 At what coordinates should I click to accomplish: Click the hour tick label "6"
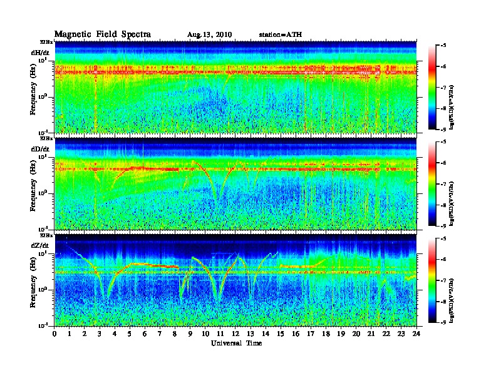click(x=145, y=334)
